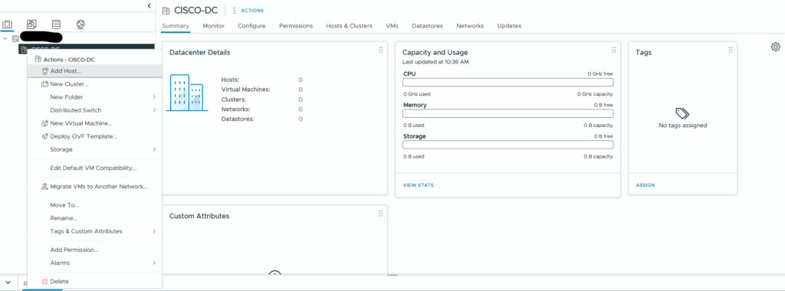Click the settings gear icon
This screenshot has height=291, width=785.
coord(776,47)
